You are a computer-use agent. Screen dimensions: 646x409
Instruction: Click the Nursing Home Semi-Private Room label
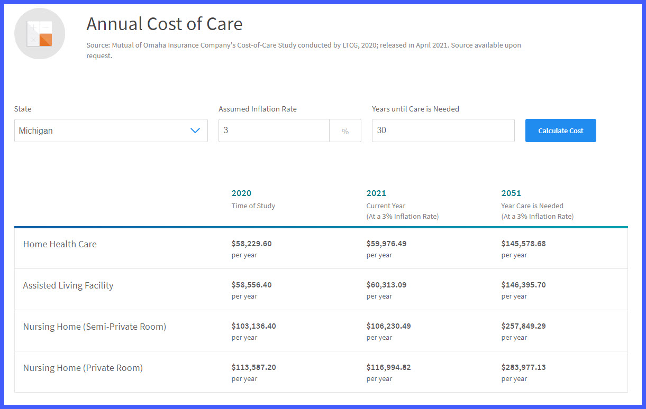[94, 327]
